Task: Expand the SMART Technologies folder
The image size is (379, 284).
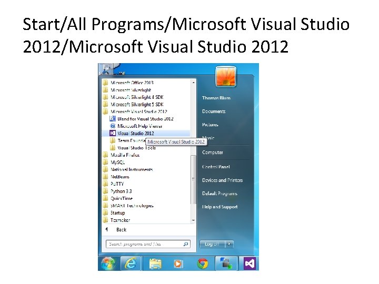Action: (128, 206)
